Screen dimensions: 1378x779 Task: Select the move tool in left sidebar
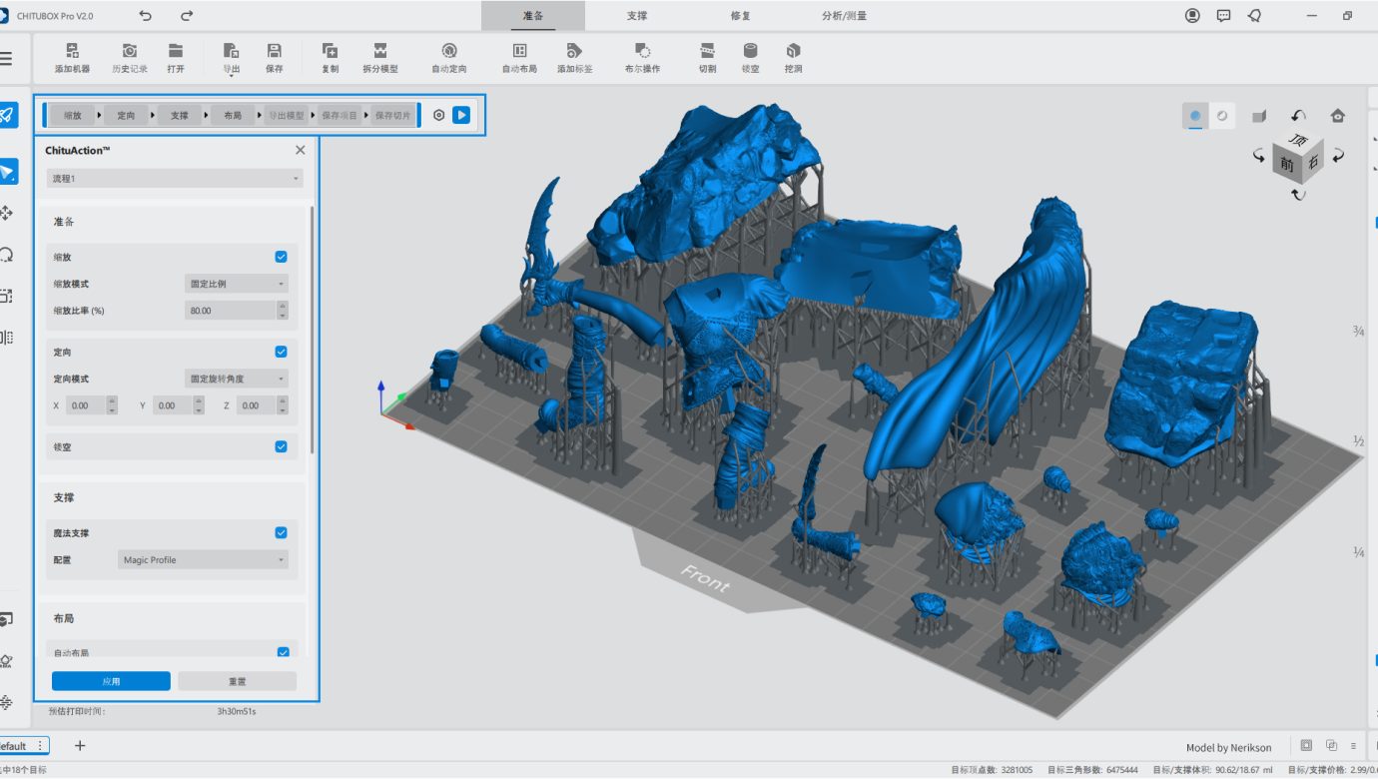point(7,213)
